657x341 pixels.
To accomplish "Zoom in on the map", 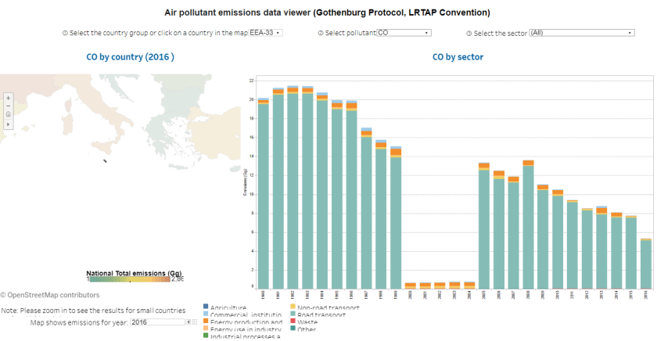I will (8, 98).
